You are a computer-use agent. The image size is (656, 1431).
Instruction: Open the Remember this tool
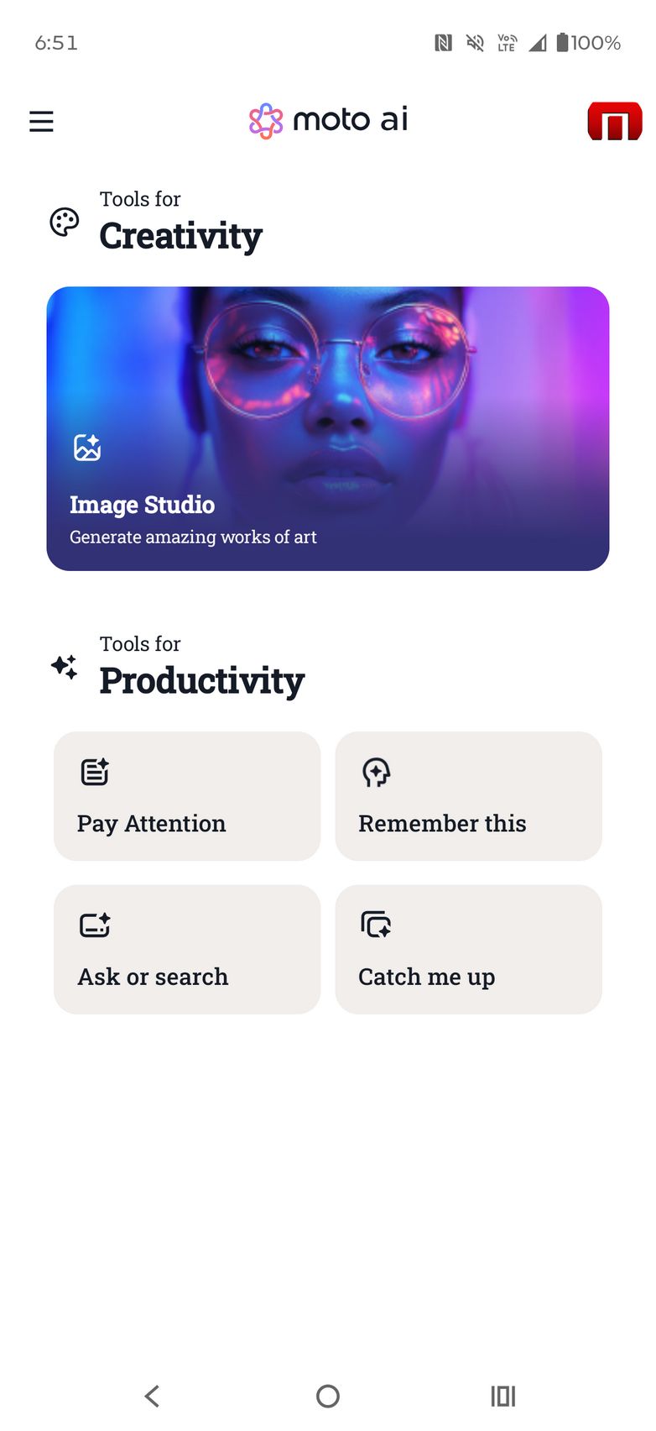[468, 796]
